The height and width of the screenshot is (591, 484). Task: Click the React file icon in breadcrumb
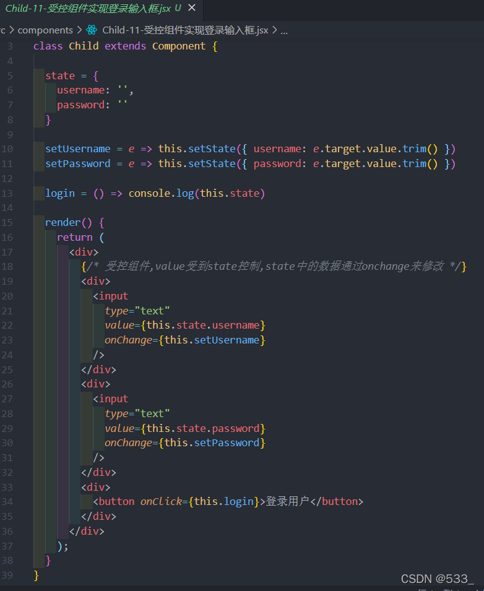92,30
